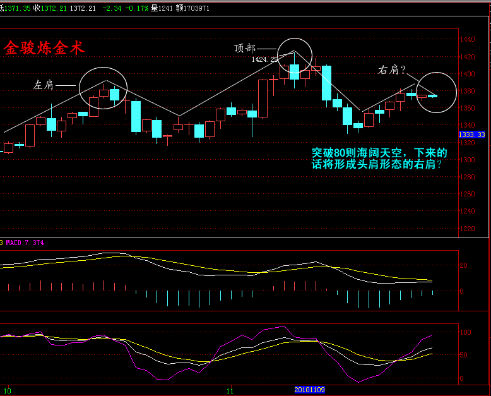Select the right shoulder circle marker
The image size is (491, 396).
point(436,93)
